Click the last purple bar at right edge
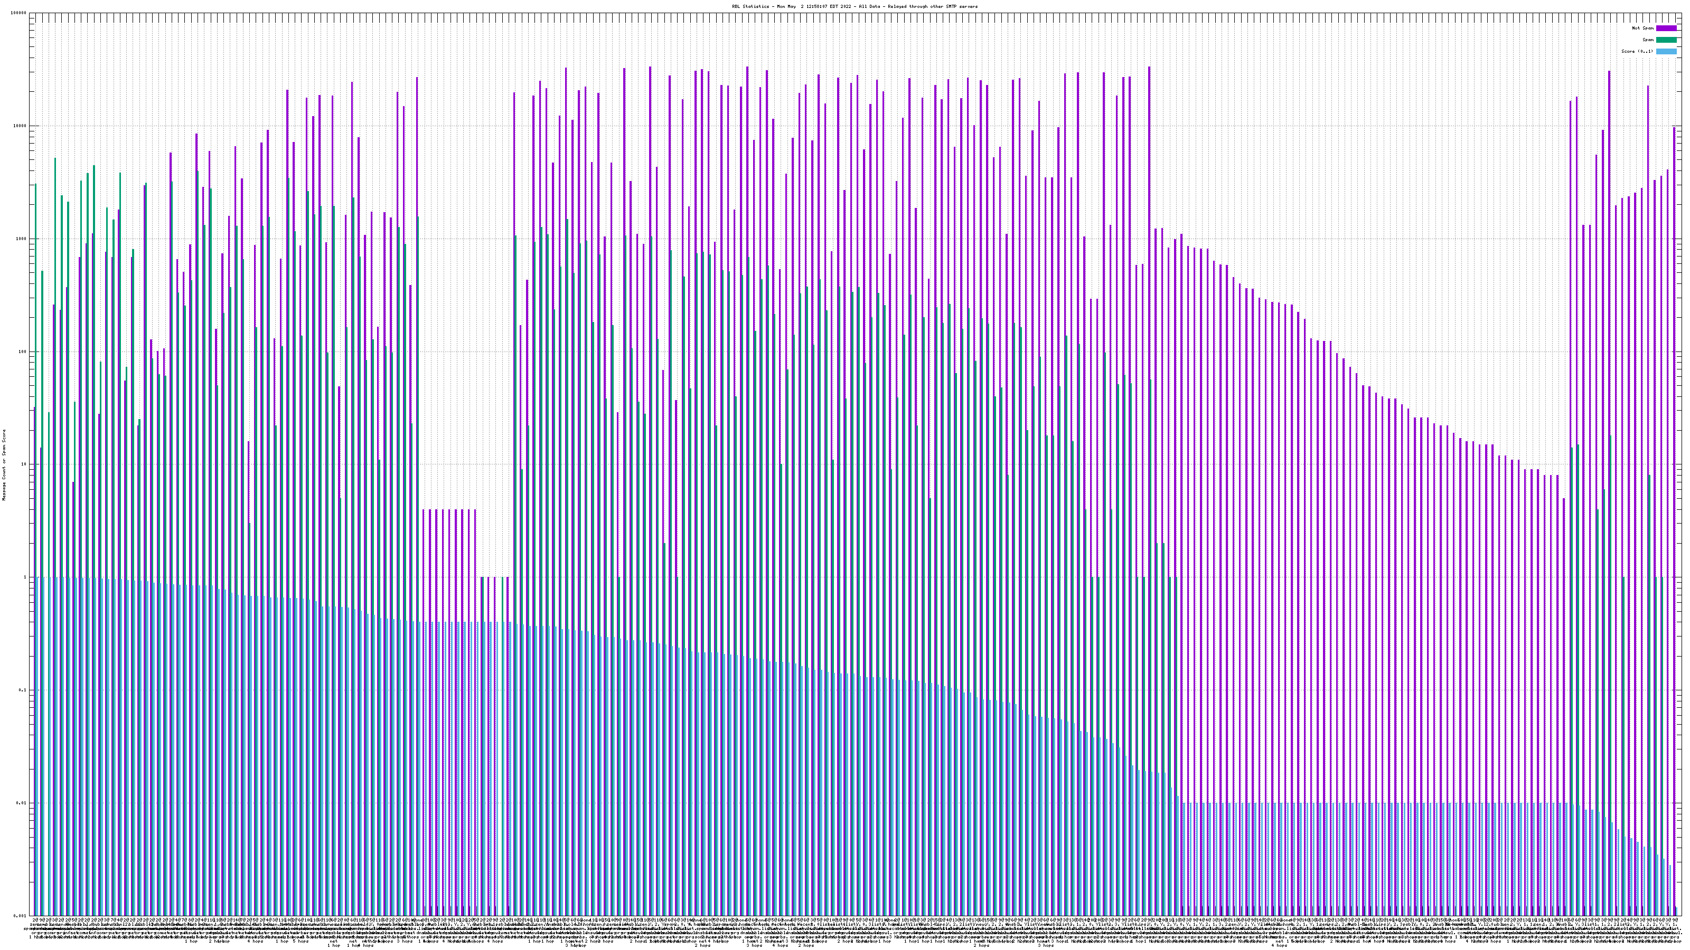Viewport: 1690px width, 950px height. point(1674,459)
